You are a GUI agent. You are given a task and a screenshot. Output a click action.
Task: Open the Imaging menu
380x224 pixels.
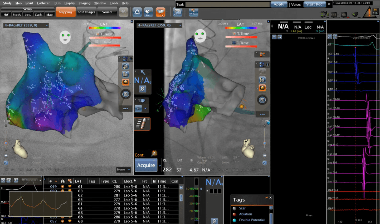point(84,3)
